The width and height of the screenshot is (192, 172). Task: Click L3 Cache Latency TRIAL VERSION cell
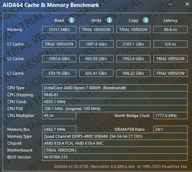pos(171,73)
